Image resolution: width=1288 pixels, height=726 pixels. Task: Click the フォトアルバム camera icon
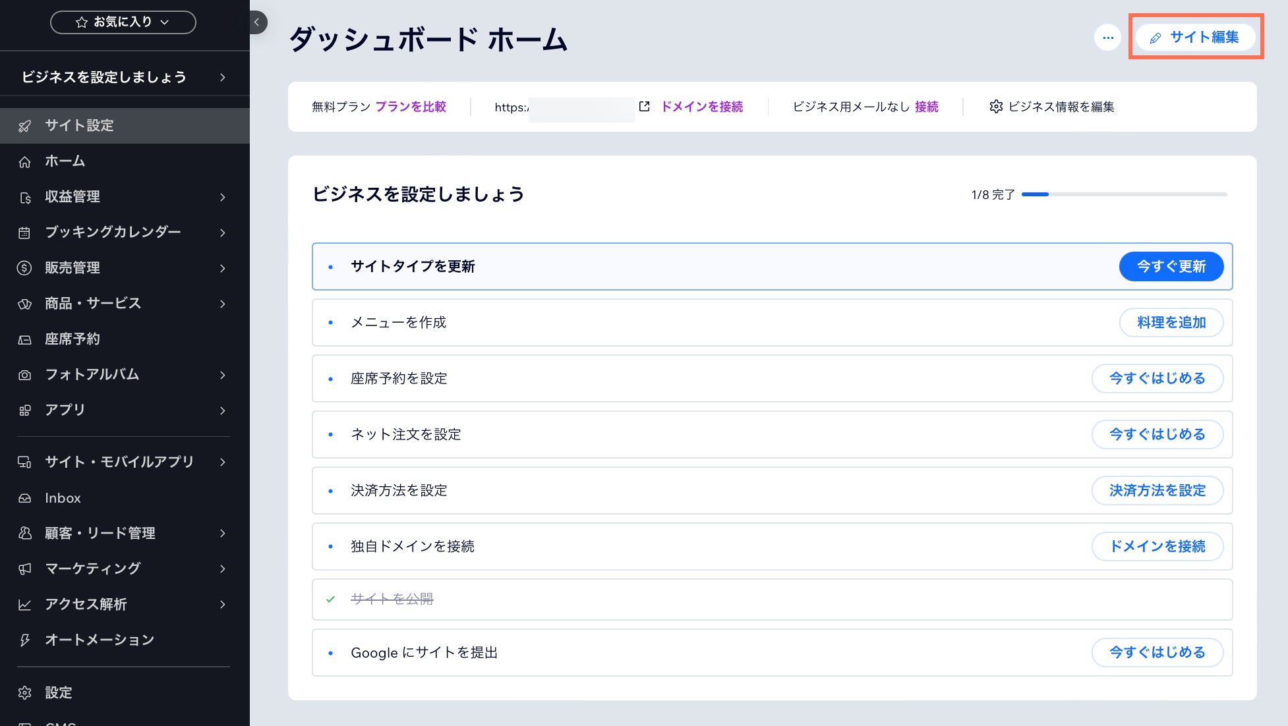pos(24,374)
